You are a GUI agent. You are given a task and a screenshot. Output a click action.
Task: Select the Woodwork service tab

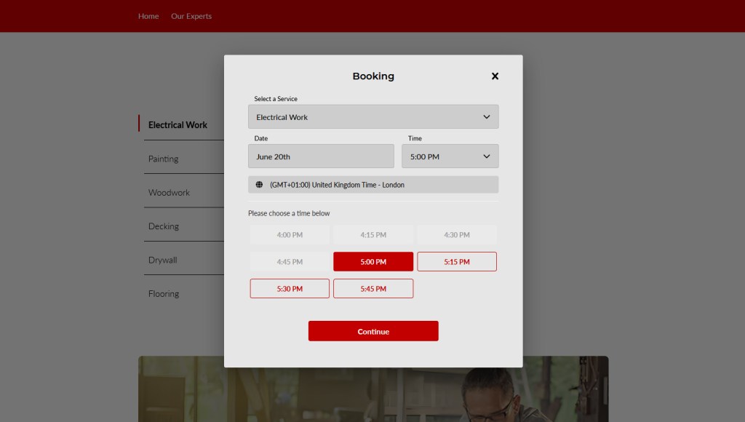pos(169,193)
